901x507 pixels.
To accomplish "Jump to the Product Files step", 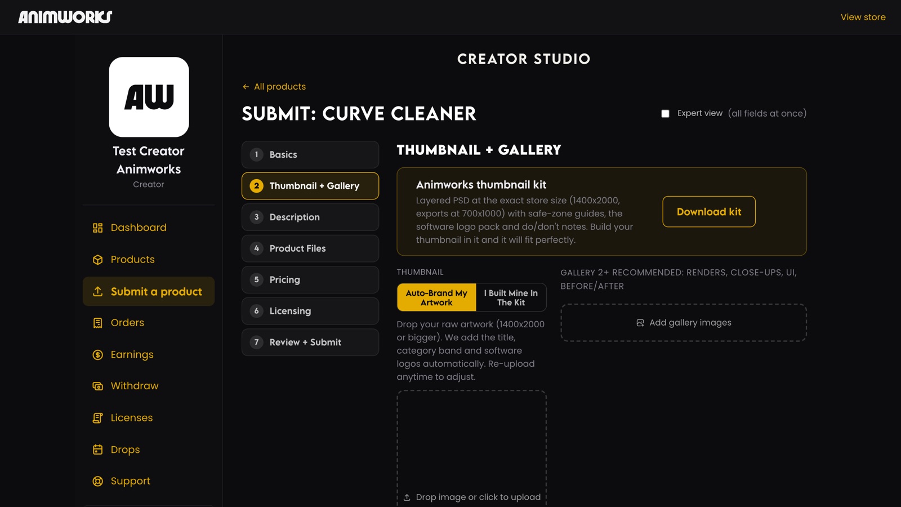I will (x=310, y=248).
